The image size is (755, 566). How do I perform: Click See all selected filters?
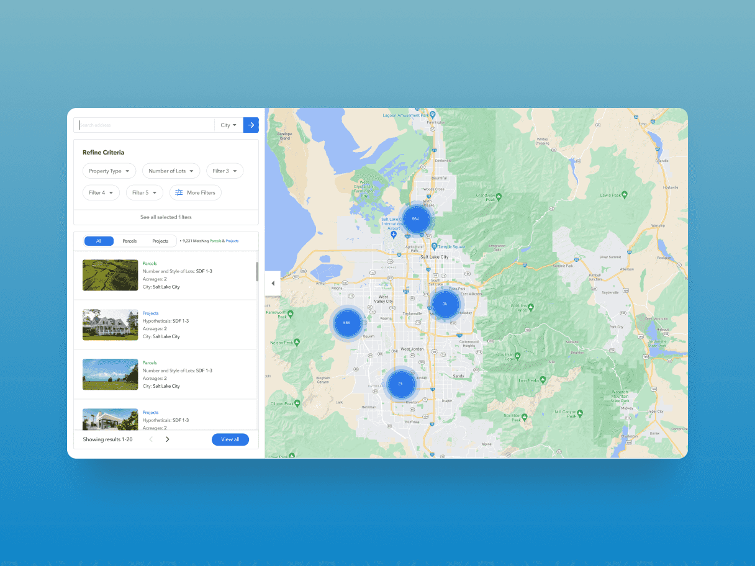point(166,217)
